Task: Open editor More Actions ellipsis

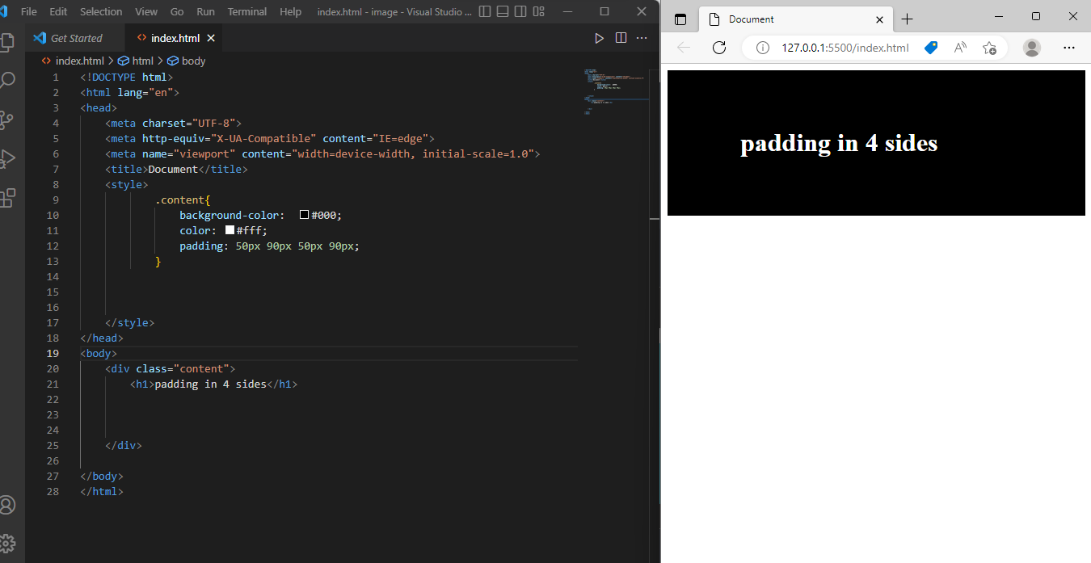Action: [642, 38]
